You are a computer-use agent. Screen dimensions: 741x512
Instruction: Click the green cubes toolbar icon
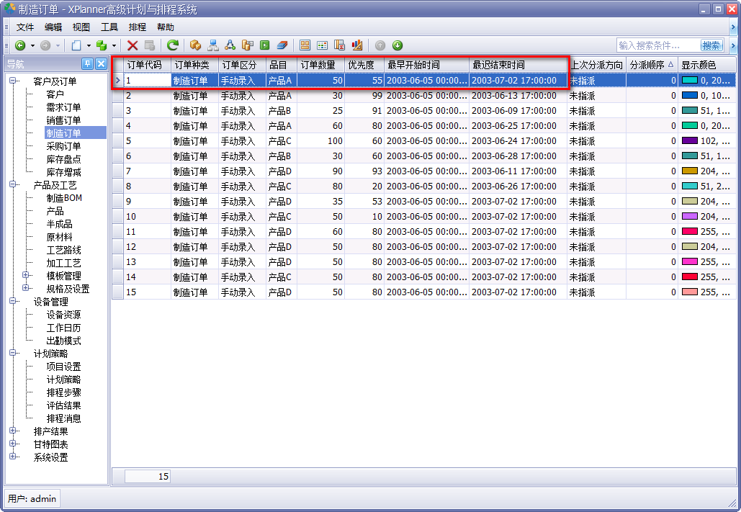point(102,45)
